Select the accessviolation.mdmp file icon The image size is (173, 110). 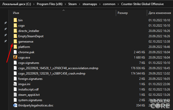click(15, 68)
